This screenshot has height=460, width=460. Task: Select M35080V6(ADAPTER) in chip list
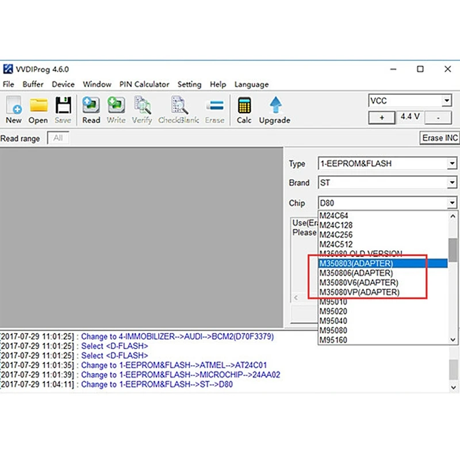pos(383,282)
